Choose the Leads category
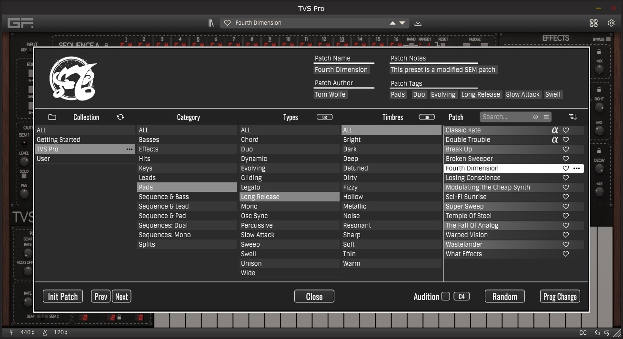 point(187,178)
